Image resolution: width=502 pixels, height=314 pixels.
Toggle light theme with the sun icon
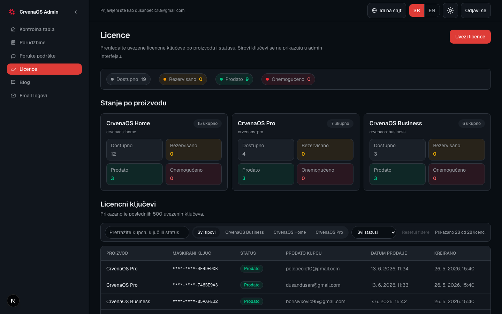(450, 10)
